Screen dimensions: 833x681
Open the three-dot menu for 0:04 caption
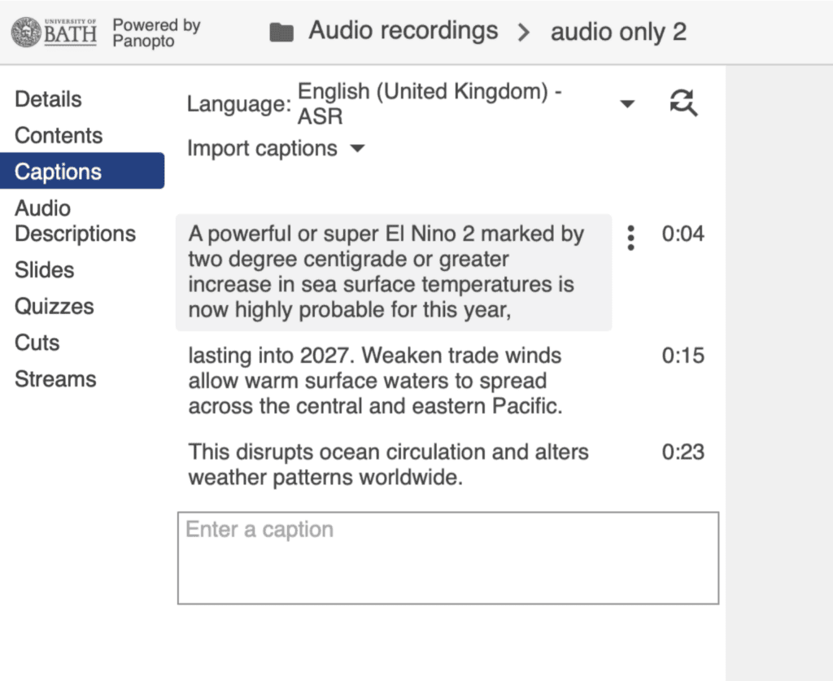click(x=630, y=238)
